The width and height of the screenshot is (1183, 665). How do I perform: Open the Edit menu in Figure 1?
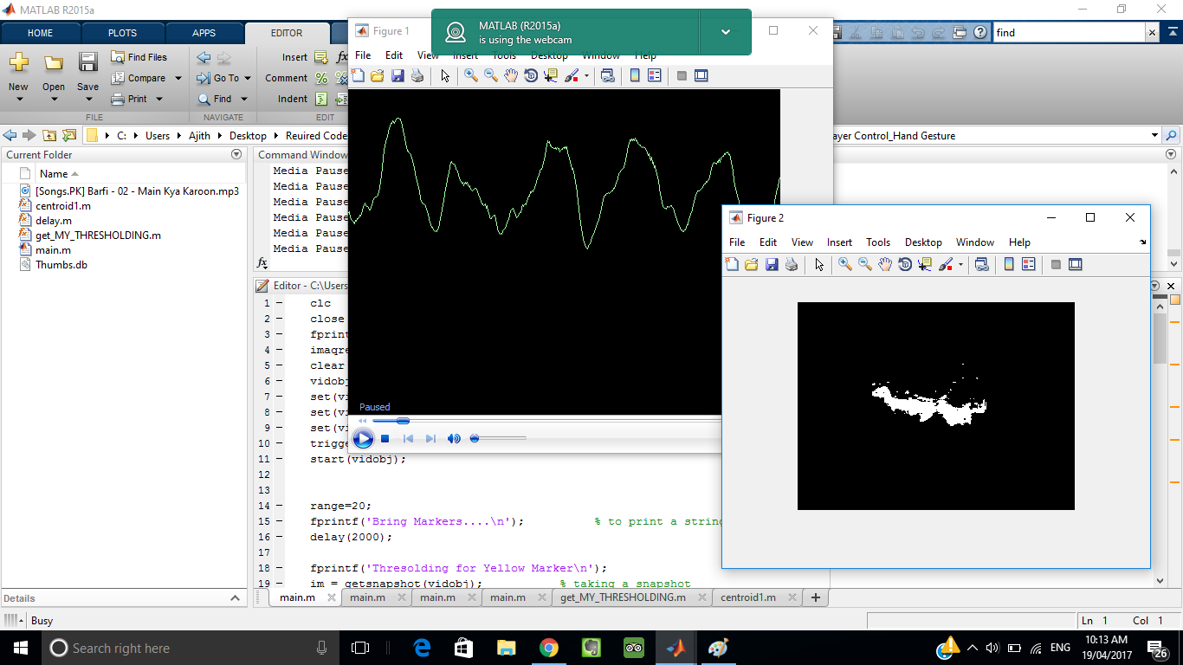394,55
